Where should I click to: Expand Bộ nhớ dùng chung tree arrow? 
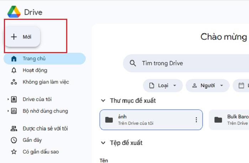(x=8, y=111)
